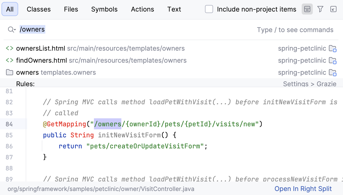Click the spring-petclinic module icon on owners folder row
This screenshot has height=195, width=343.
(x=333, y=72)
